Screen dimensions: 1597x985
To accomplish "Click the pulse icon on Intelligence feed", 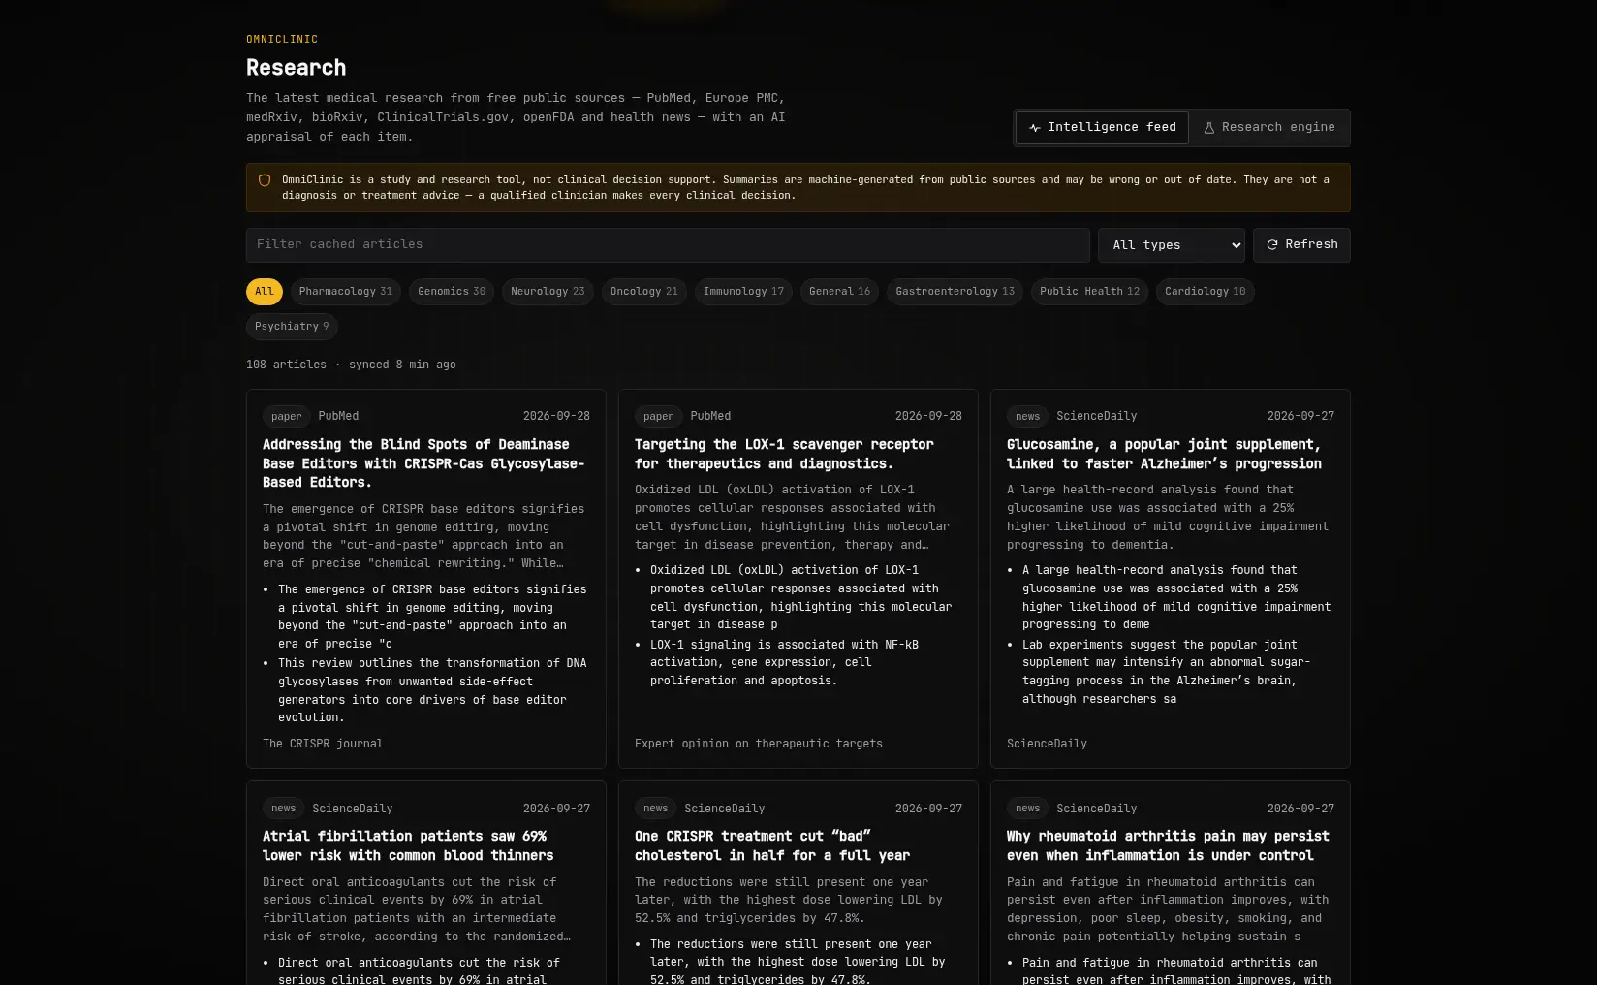I will [x=1035, y=128].
